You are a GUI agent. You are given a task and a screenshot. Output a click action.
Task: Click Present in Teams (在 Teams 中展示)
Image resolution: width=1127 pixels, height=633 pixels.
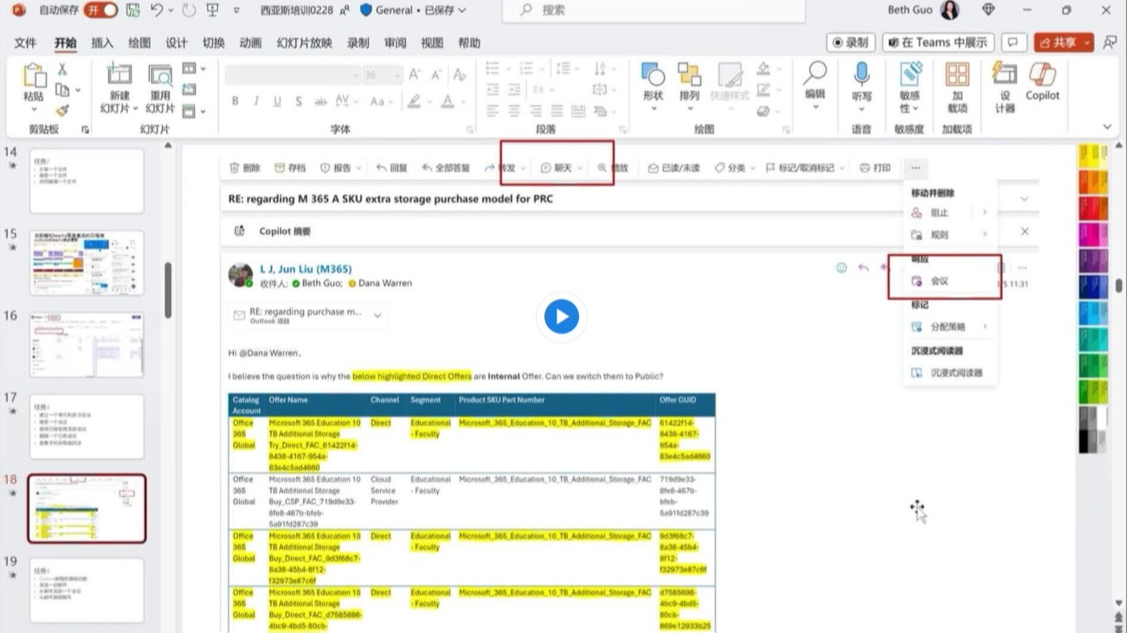click(x=937, y=42)
